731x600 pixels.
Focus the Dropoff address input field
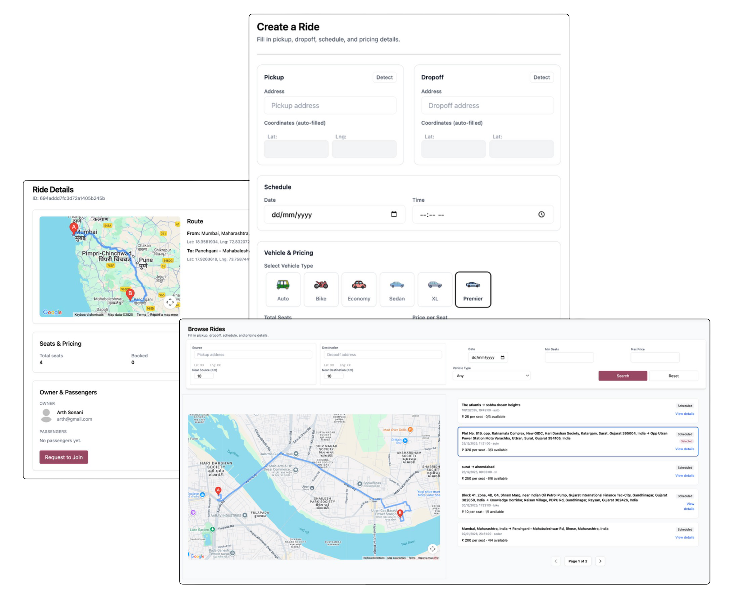(x=487, y=105)
